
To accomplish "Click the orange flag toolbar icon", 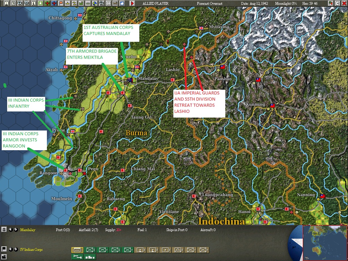I will pos(60,3).
